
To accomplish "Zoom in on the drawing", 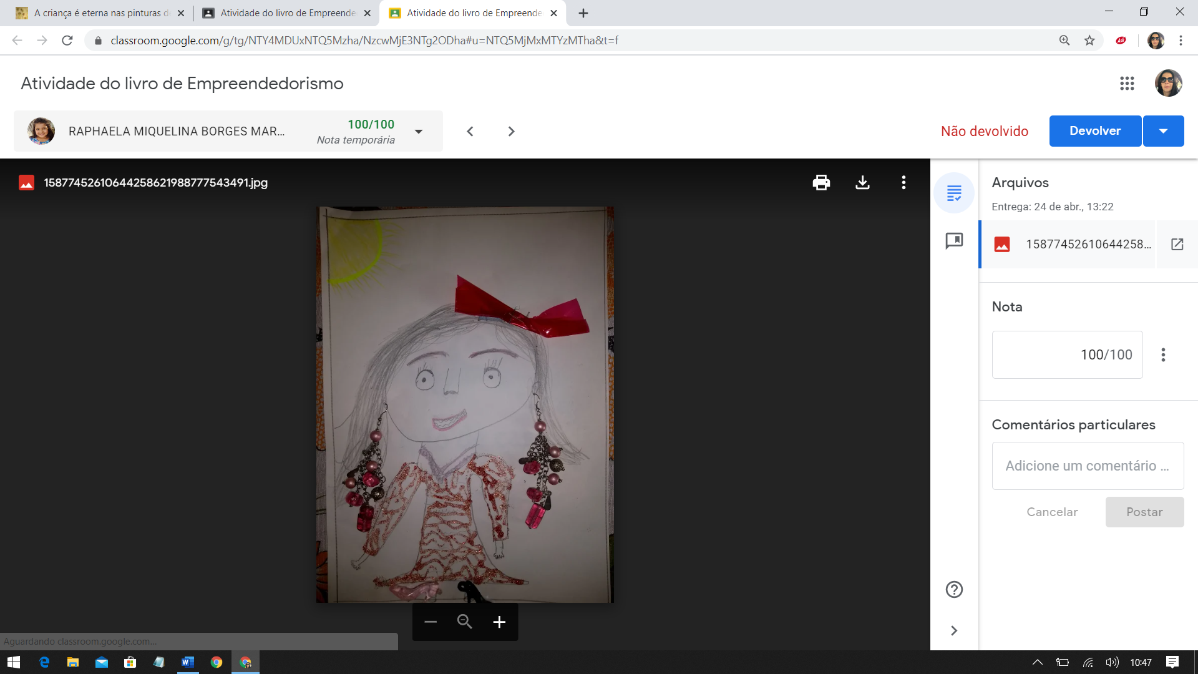I will pos(499,622).
